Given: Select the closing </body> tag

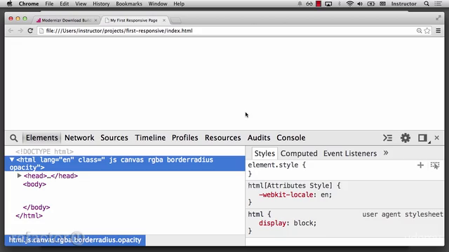Looking at the screenshot, I should (x=36, y=207).
